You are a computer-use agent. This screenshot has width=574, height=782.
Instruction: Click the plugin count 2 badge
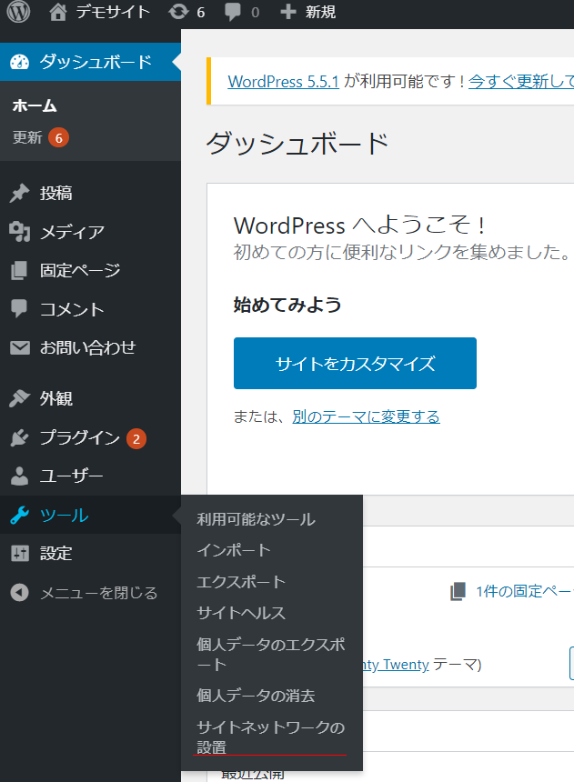(x=136, y=439)
